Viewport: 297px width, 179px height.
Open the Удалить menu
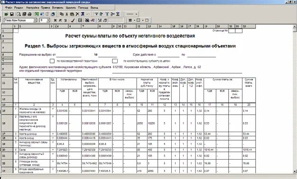coord(71,8)
